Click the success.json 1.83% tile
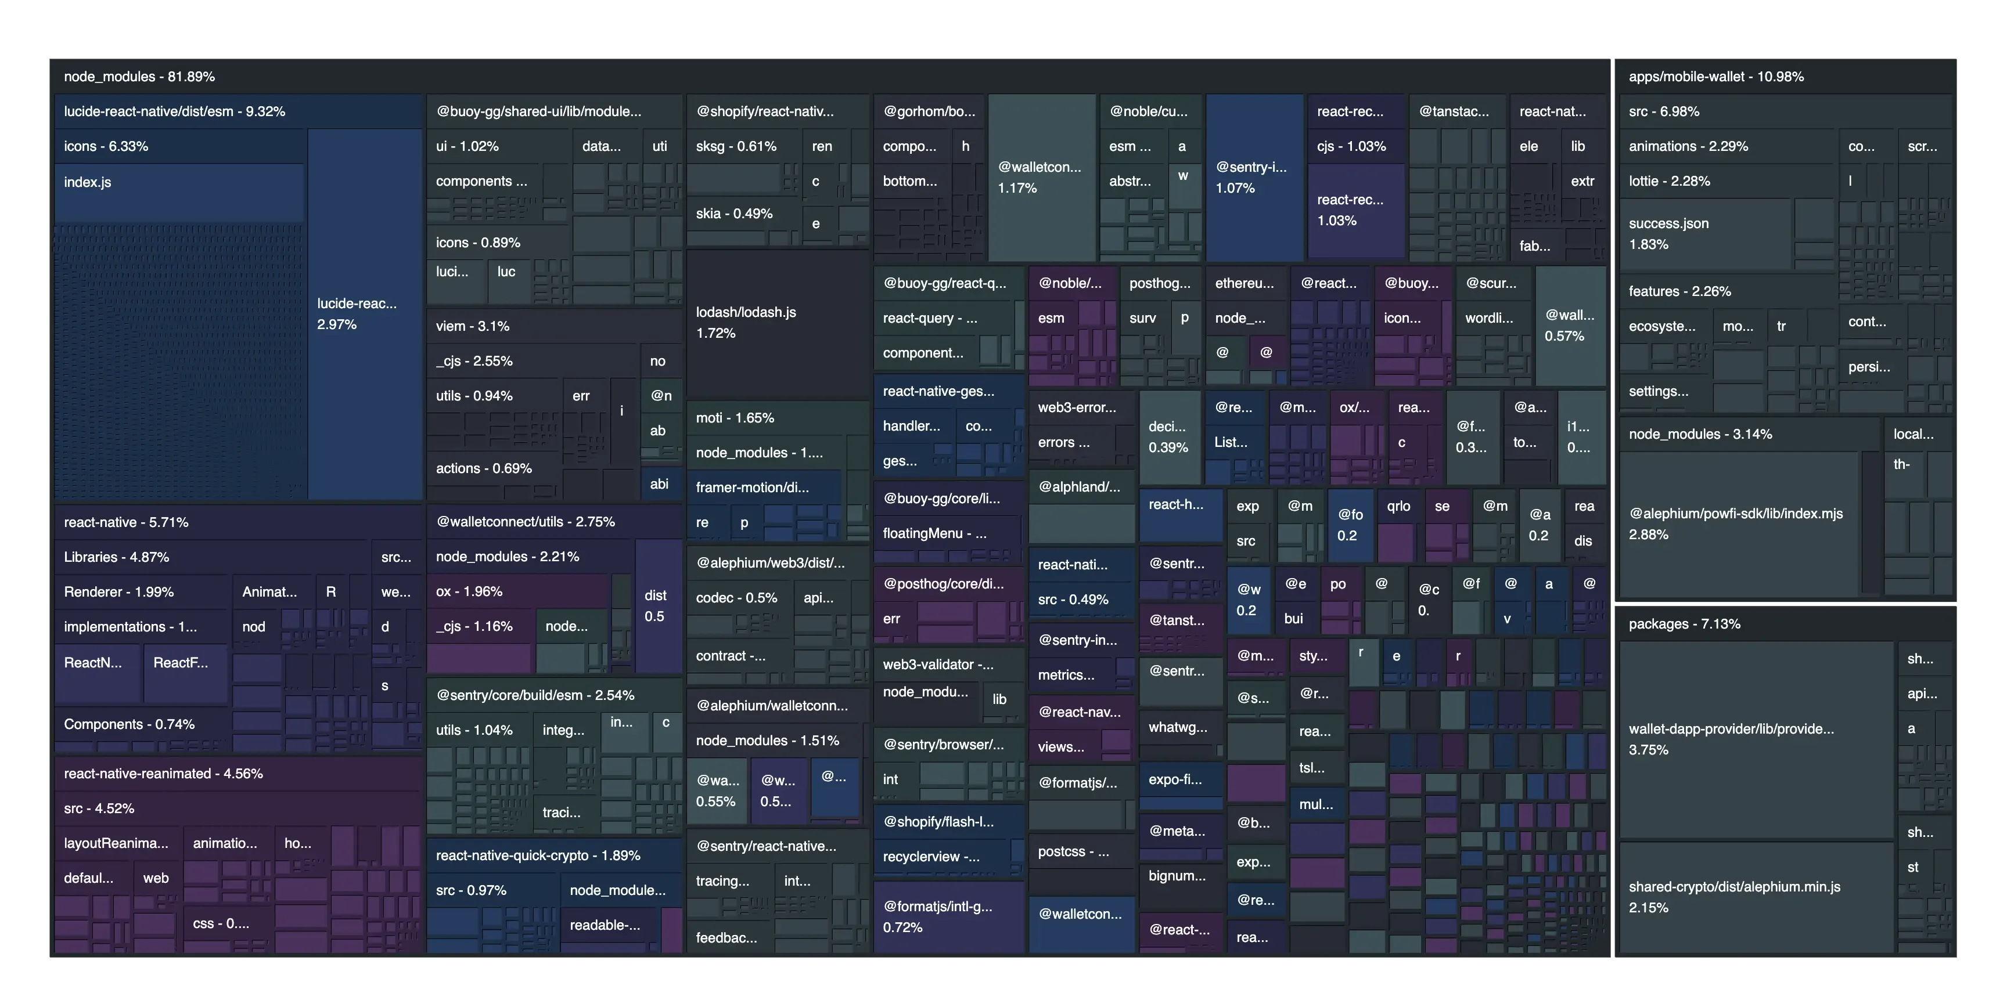This screenshot has width=2007, height=982. point(1704,234)
